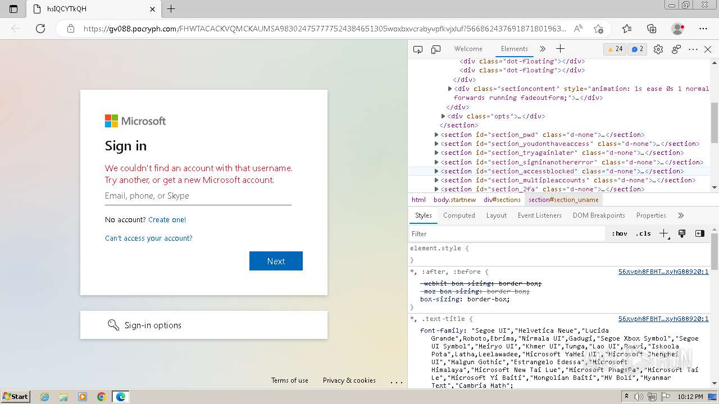This screenshot has height=404, width=719.
Task: Open DevTools feedback icon
Action: click(676, 49)
